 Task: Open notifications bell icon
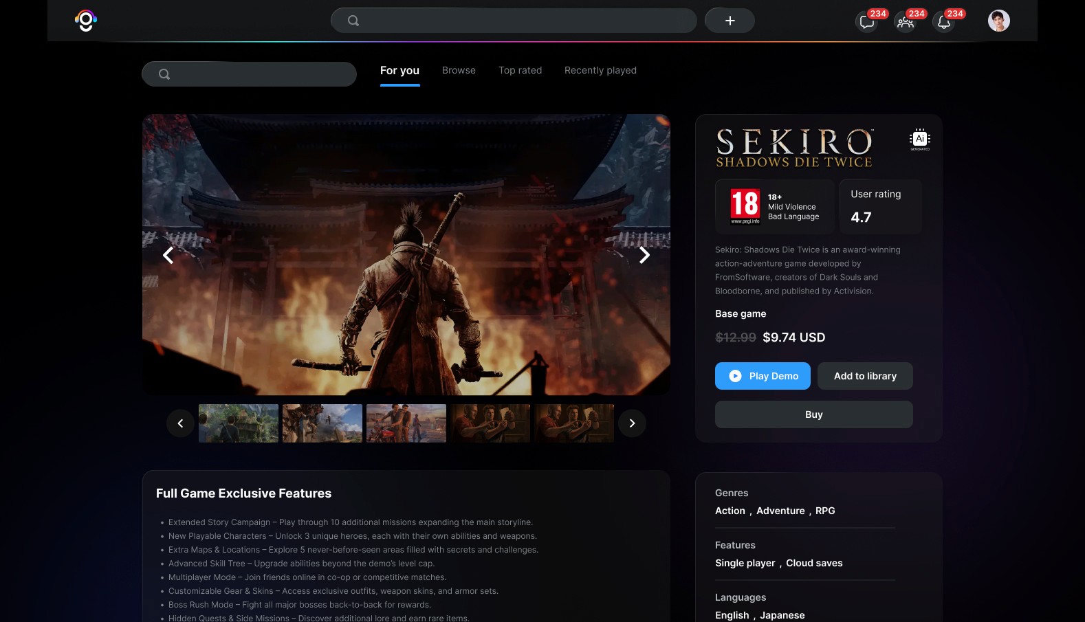pyautogui.click(x=944, y=22)
